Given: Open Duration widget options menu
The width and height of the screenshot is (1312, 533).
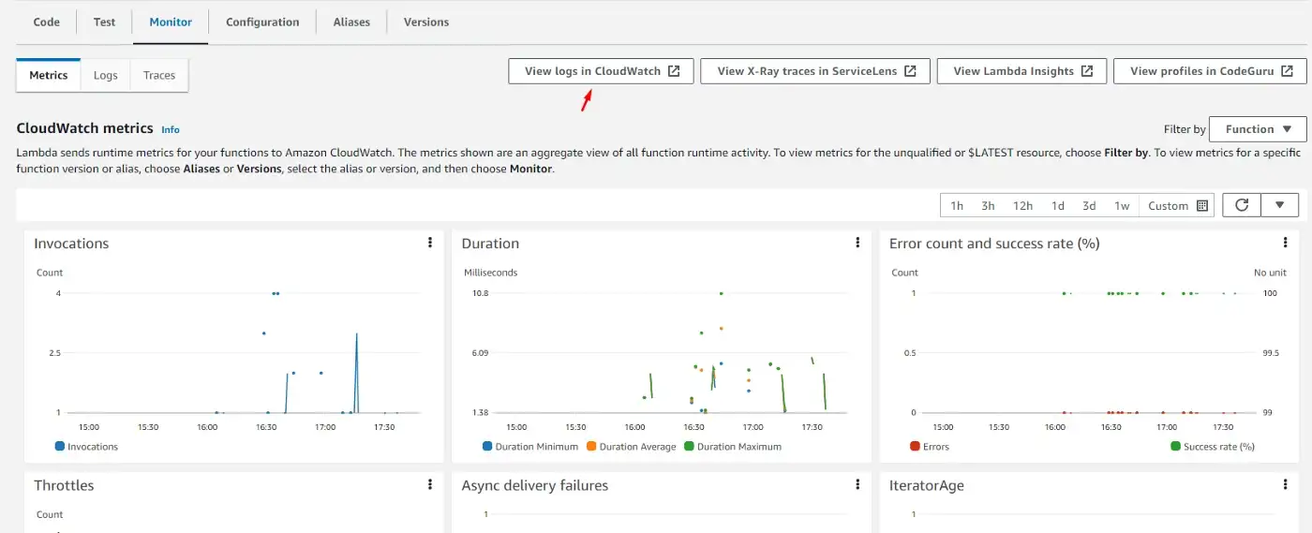Looking at the screenshot, I should [857, 243].
